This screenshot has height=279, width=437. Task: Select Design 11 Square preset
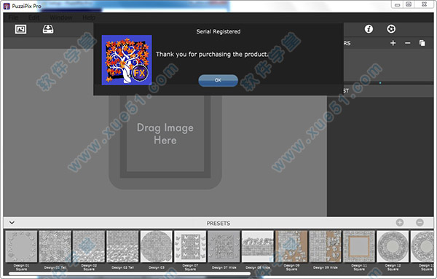coord(359,246)
